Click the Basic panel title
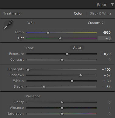The width and height of the screenshot is (115, 118). click(102, 5)
